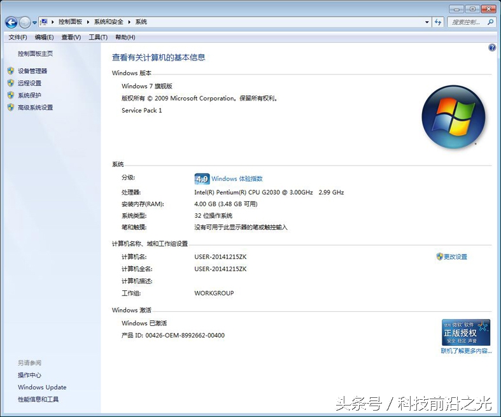Open the 查看(V) menu
This screenshot has width=501, height=417.
(71, 38)
